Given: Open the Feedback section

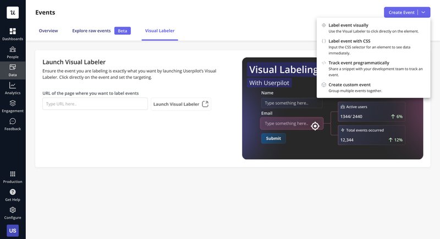Looking at the screenshot, I should 13,124.
